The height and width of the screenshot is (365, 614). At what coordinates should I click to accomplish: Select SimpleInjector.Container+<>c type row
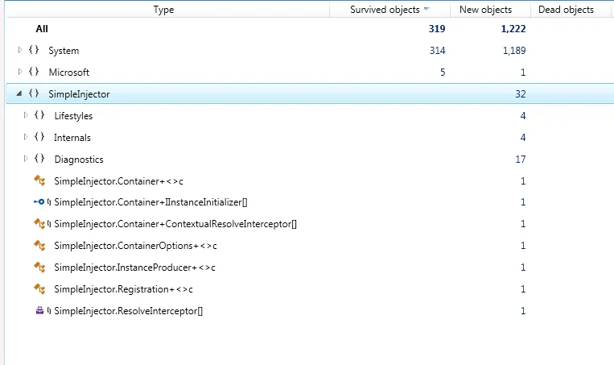(118, 181)
